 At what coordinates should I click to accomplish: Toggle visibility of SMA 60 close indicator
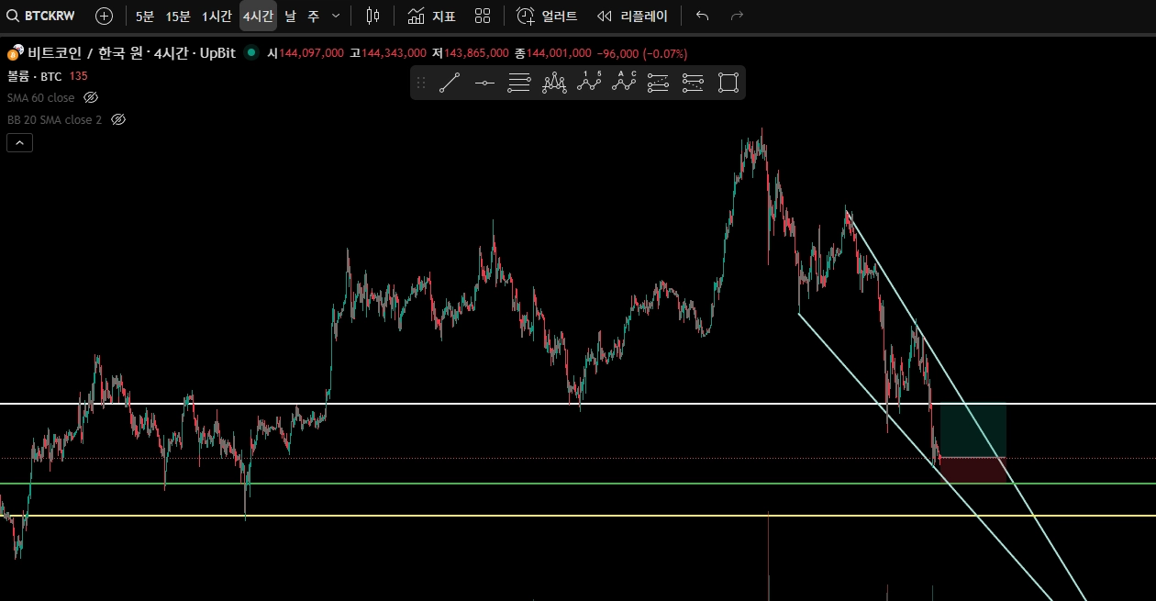click(x=91, y=97)
